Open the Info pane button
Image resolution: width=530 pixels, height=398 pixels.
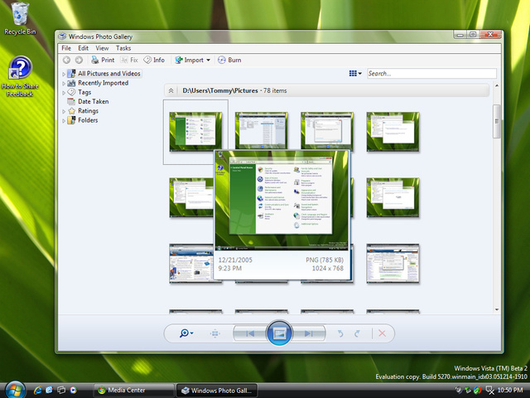(154, 60)
